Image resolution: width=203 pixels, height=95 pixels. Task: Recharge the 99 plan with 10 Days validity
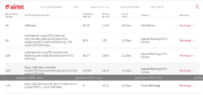(x=187, y=41)
